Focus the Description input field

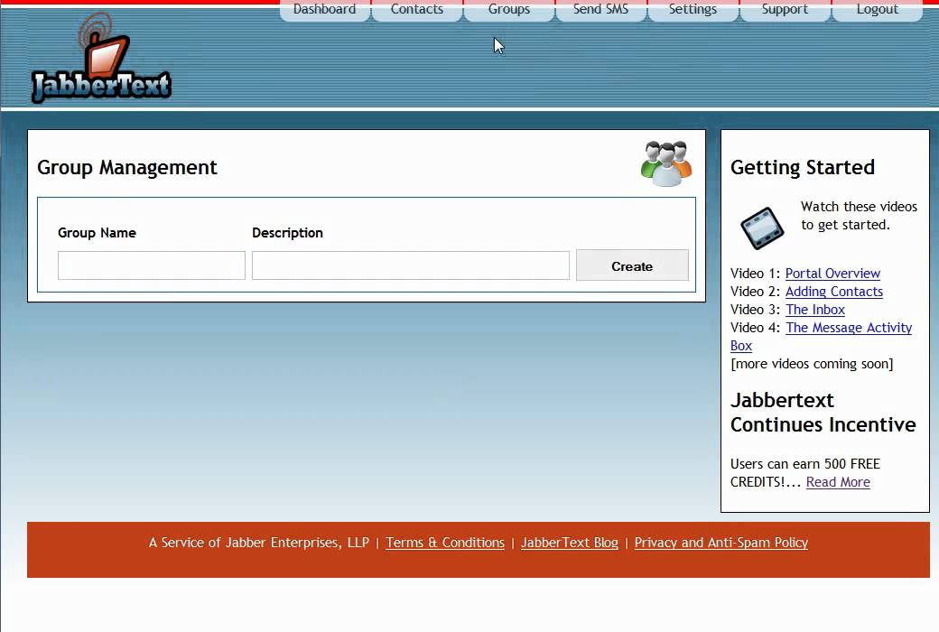410,265
